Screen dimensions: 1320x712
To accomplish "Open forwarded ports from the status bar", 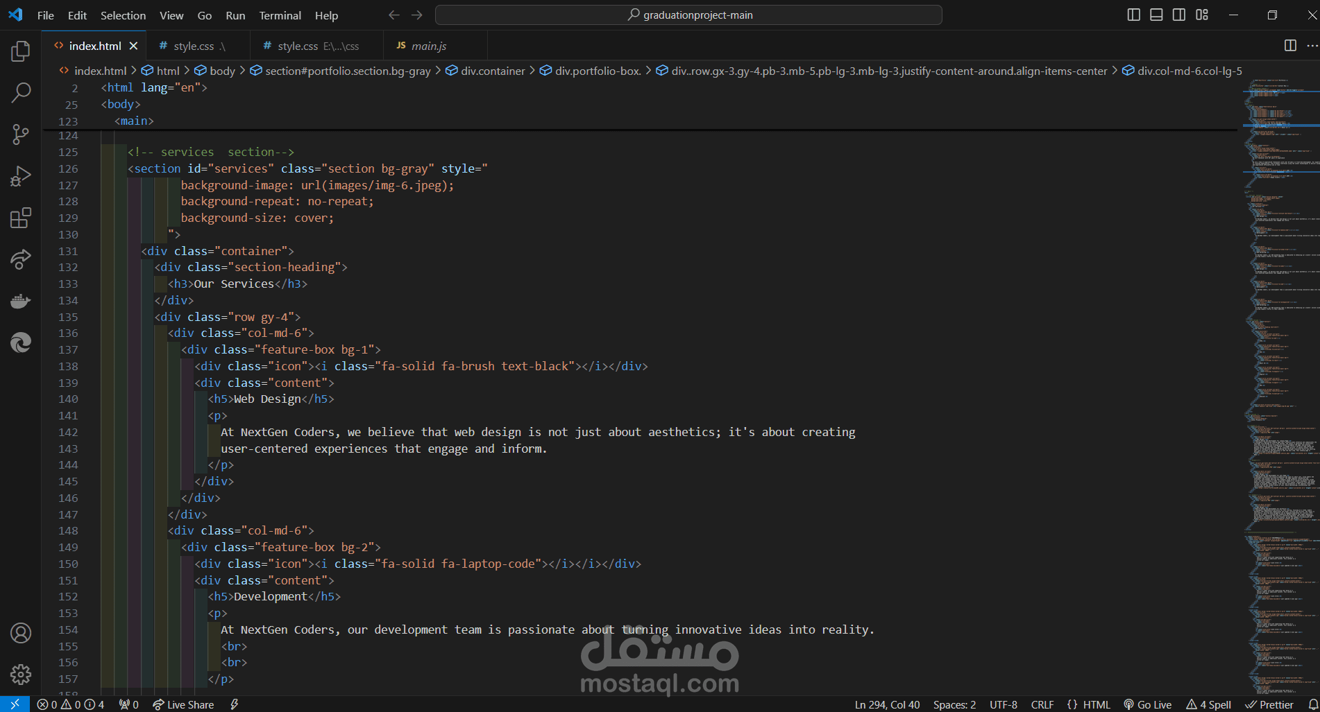I will pos(129,704).
